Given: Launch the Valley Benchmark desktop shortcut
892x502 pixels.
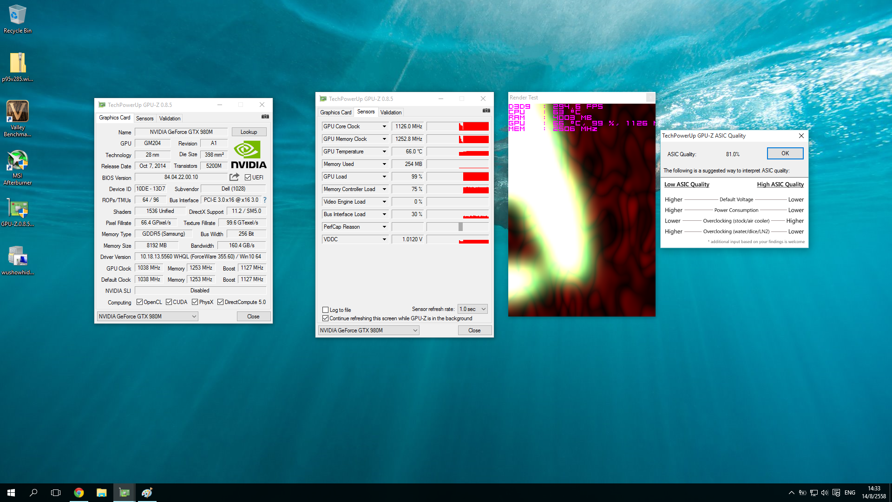Looking at the screenshot, I should [x=17, y=119].
